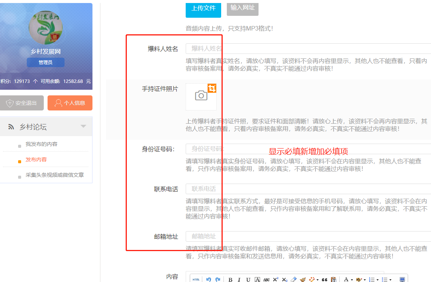
Task: Click the 上传文件 button
Action: [203, 8]
